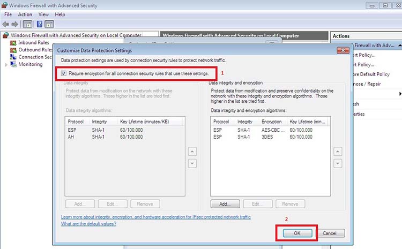Open the File menu
Screen dimensions: 402x249
(x=8, y=14)
